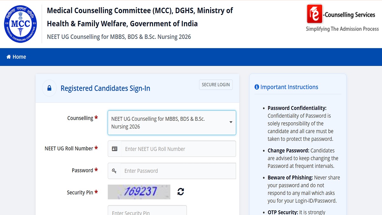Click the Beware of Phishing instruction
382x215 pixels.
[x=304, y=189]
